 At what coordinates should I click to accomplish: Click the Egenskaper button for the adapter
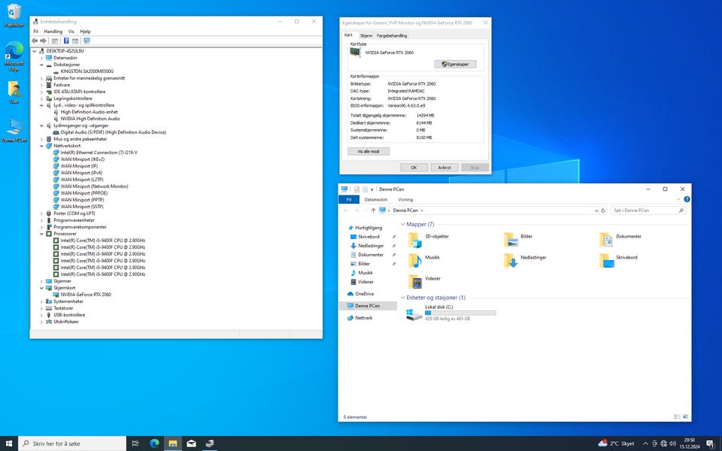[455, 65]
